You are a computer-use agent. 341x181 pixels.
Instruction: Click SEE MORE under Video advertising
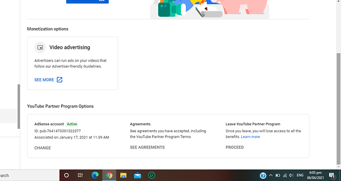tap(44, 80)
